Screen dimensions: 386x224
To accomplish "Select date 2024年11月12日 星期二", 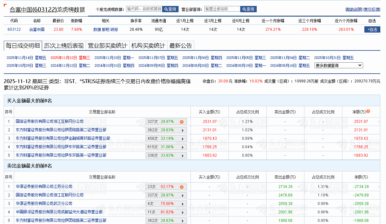I will [70, 65].
